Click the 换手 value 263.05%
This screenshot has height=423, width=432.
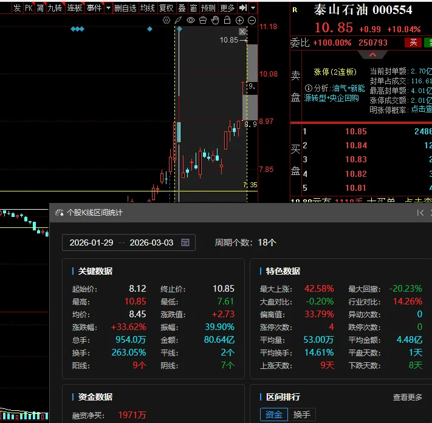click(129, 352)
